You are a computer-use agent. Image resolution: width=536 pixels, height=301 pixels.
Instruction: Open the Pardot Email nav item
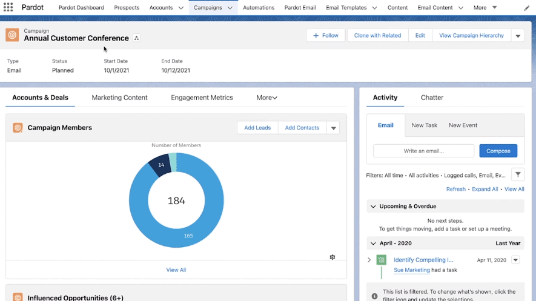pyautogui.click(x=300, y=7)
